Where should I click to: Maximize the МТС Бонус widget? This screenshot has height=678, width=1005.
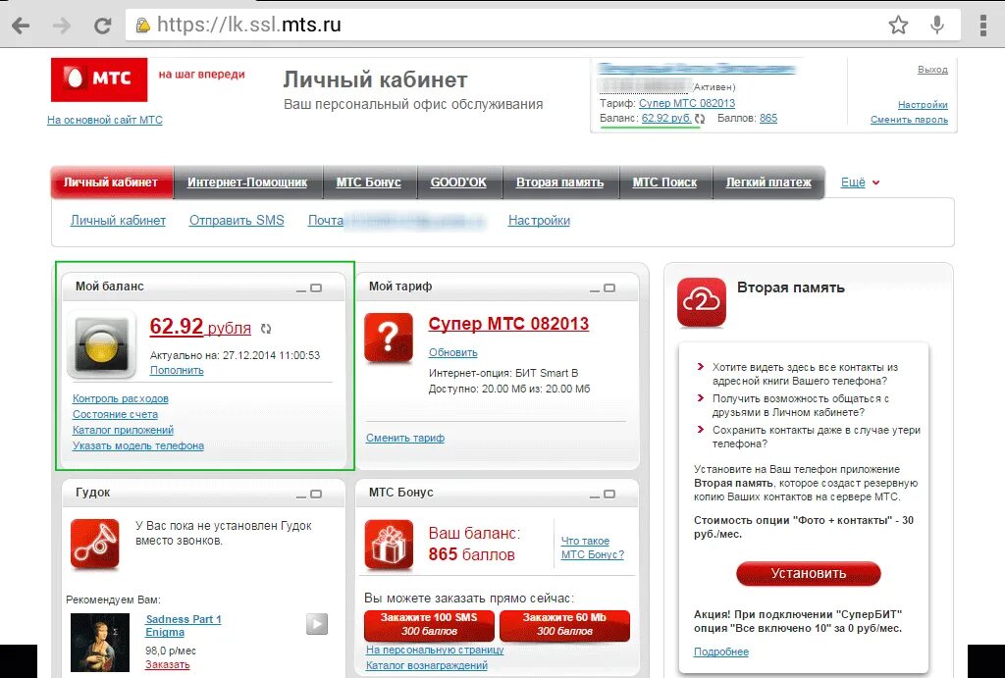coord(609,495)
